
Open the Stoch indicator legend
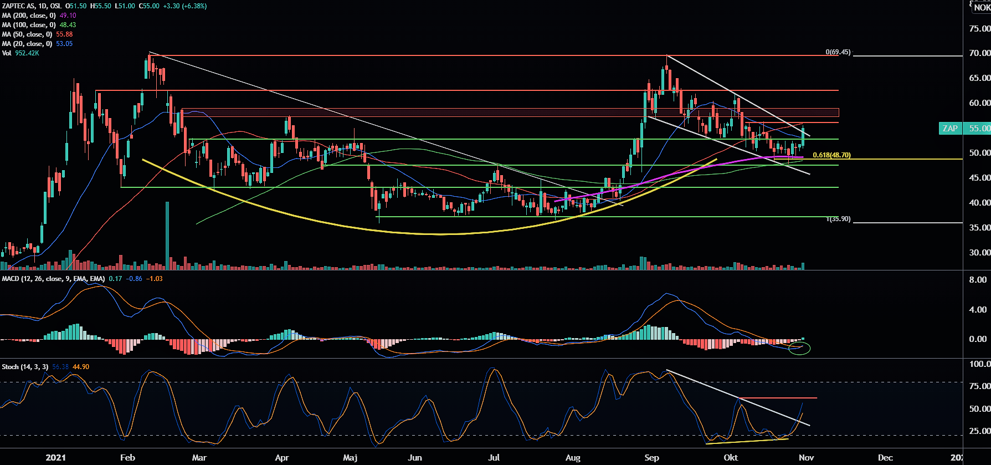tap(25, 367)
